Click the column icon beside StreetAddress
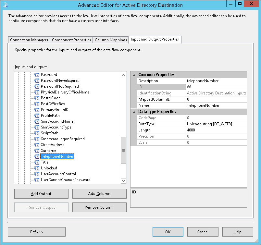 coord(37,145)
